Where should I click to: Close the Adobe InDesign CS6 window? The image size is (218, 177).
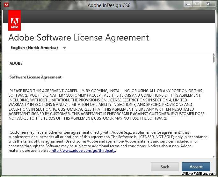click(208, 4)
